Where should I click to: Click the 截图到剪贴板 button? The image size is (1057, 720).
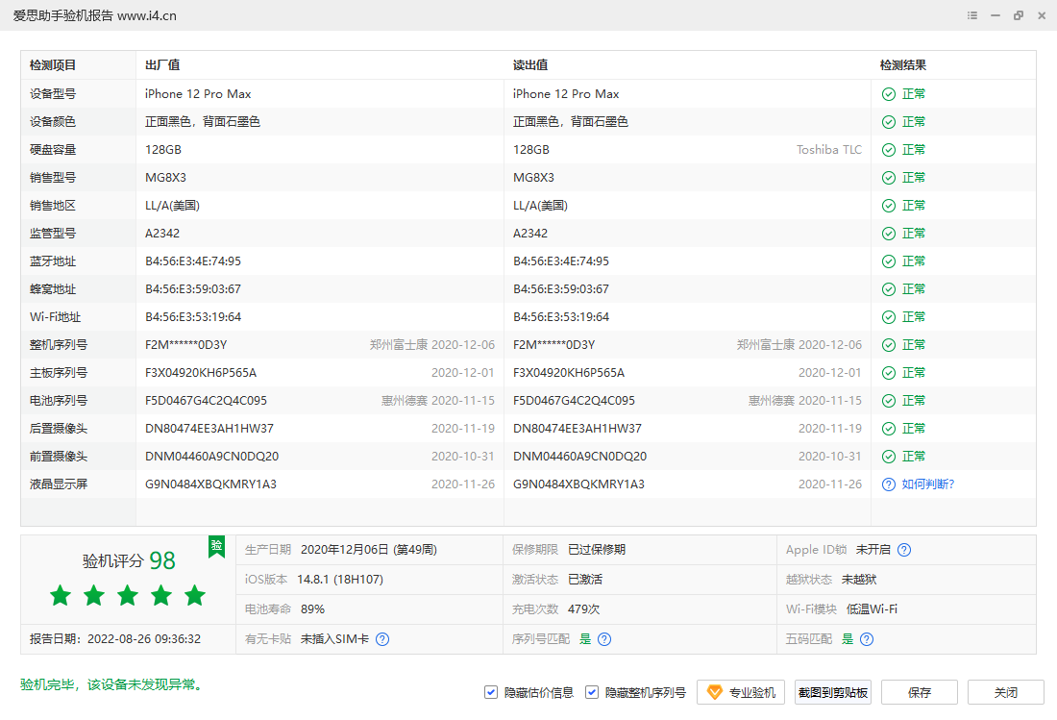[833, 692]
